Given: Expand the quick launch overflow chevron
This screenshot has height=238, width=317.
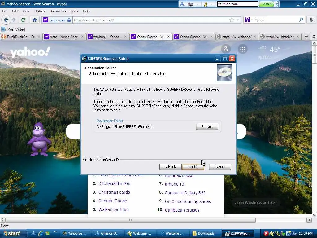Looking at the screenshot, I should point(55,232).
